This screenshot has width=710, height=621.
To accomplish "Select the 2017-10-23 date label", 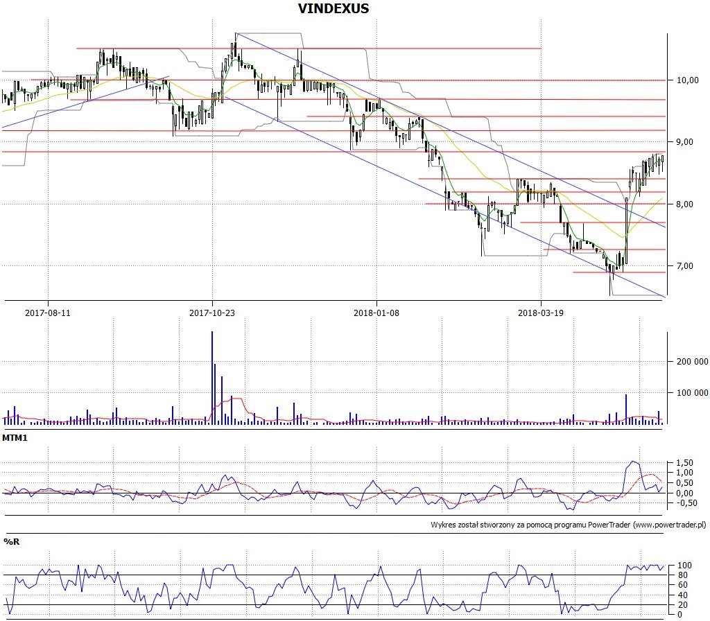I will [x=212, y=313].
